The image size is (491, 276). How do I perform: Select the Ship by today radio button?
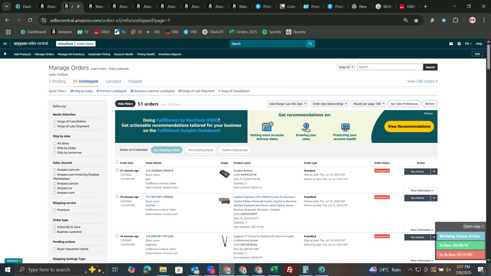point(54,148)
